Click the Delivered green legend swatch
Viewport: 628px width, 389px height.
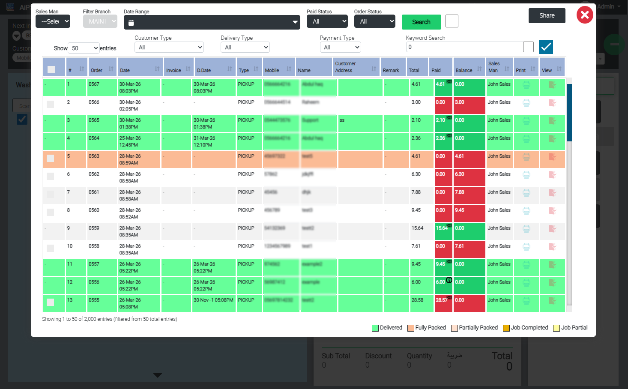[x=375, y=328]
